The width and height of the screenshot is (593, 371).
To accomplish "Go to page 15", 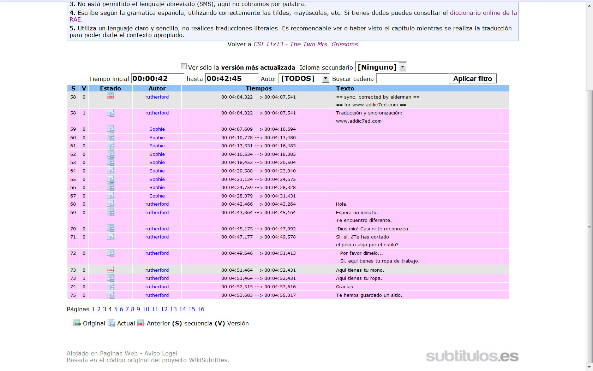I will click(x=192, y=309).
